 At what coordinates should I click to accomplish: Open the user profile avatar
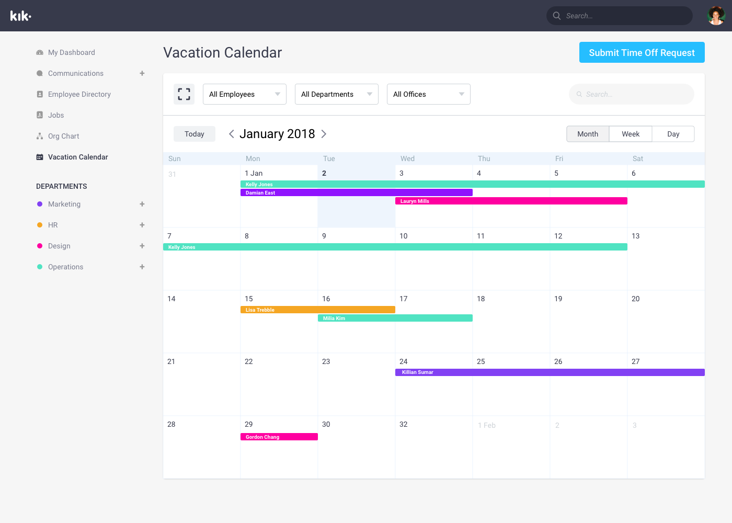click(x=716, y=16)
